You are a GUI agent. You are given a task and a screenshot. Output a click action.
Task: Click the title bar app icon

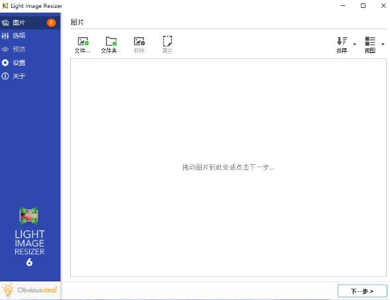click(x=5, y=6)
